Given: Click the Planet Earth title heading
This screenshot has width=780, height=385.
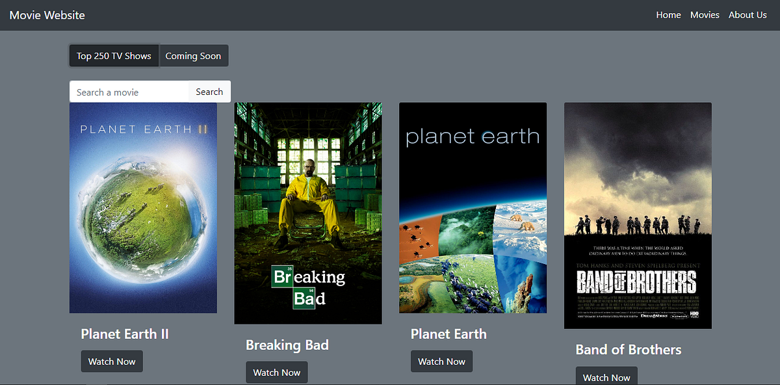Looking at the screenshot, I should coord(448,334).
